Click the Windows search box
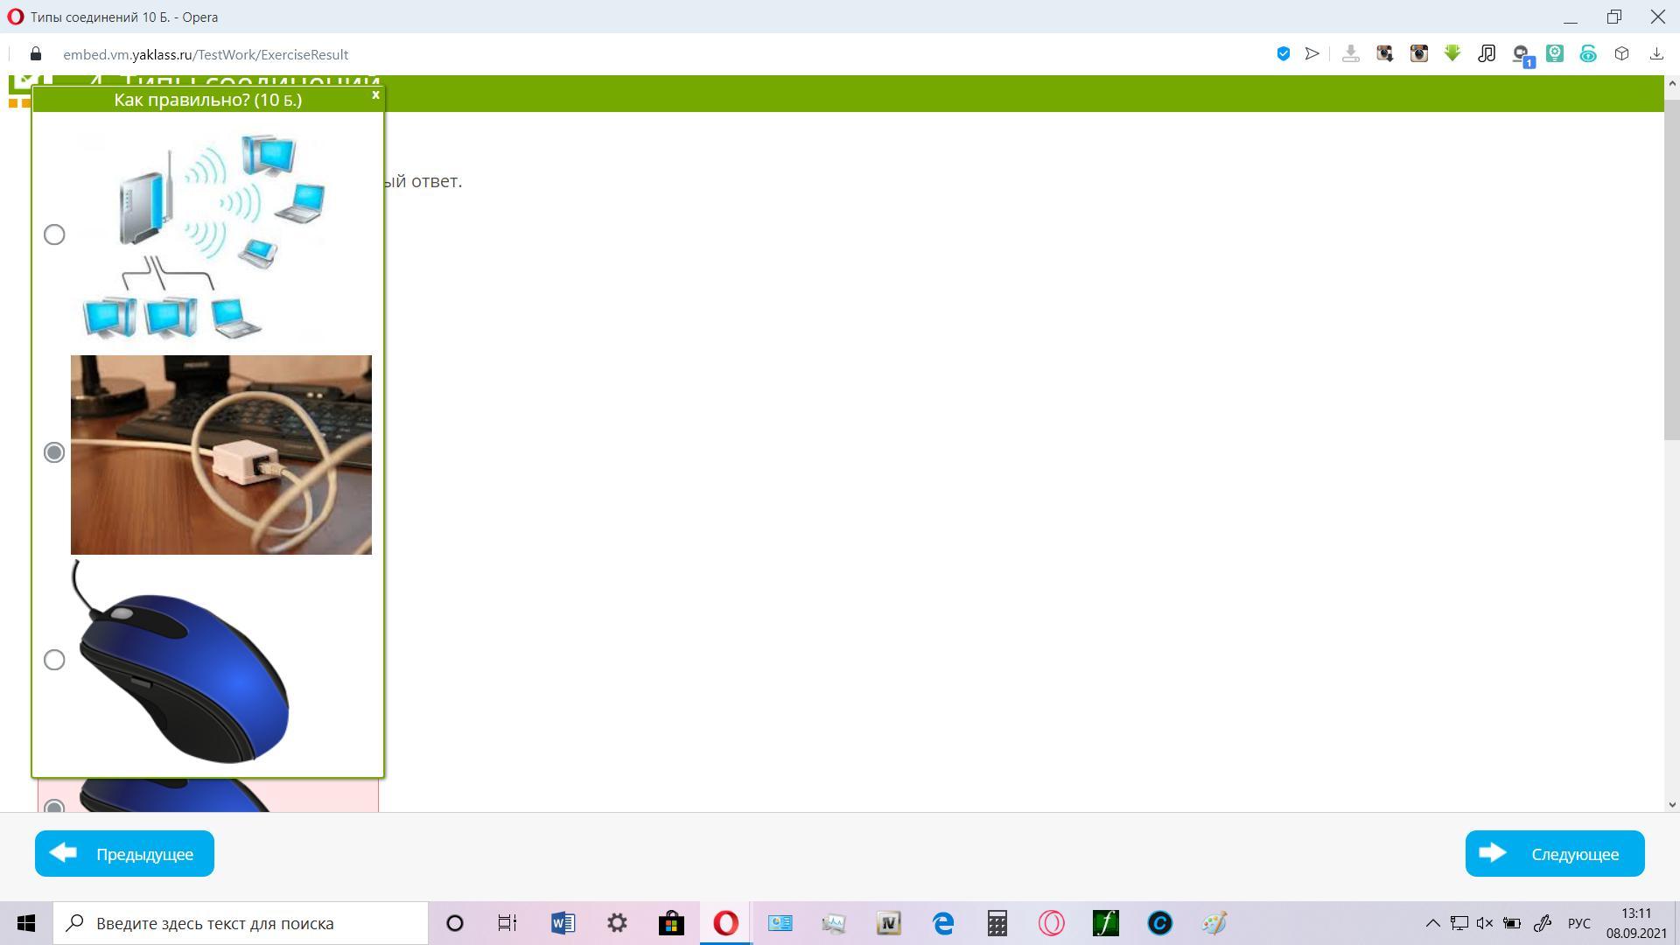 [241, 923]
